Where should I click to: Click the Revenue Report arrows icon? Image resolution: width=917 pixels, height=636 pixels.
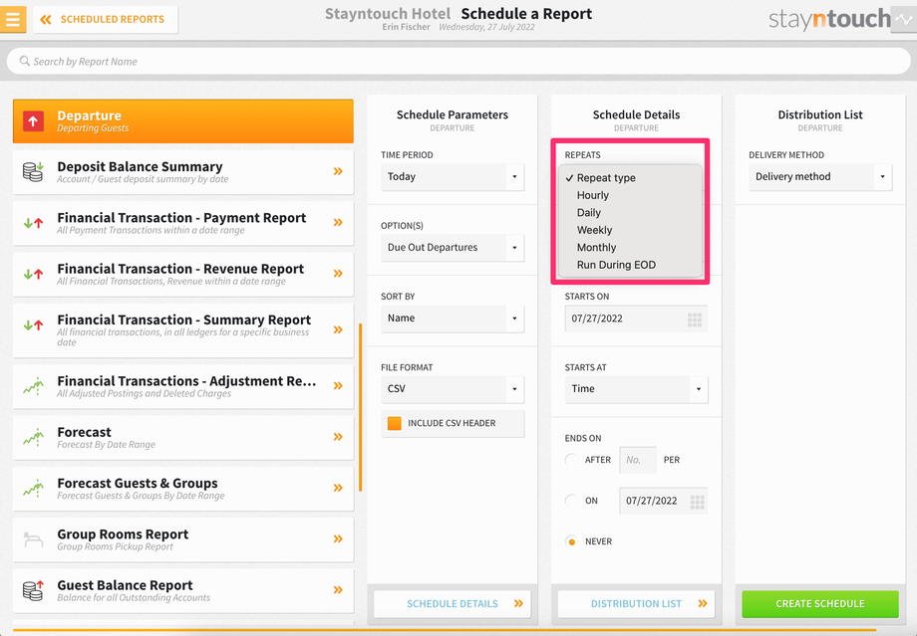pos(33,274)
